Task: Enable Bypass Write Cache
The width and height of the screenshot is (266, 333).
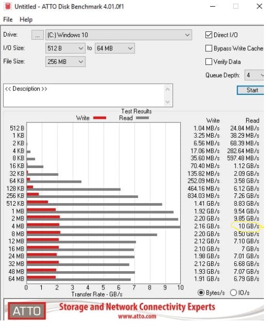Action: coord(209,48)
